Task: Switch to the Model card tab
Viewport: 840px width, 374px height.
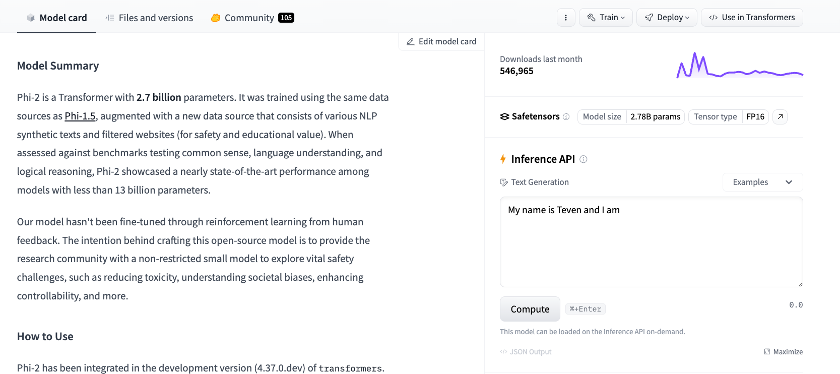Action: [56, 18]
